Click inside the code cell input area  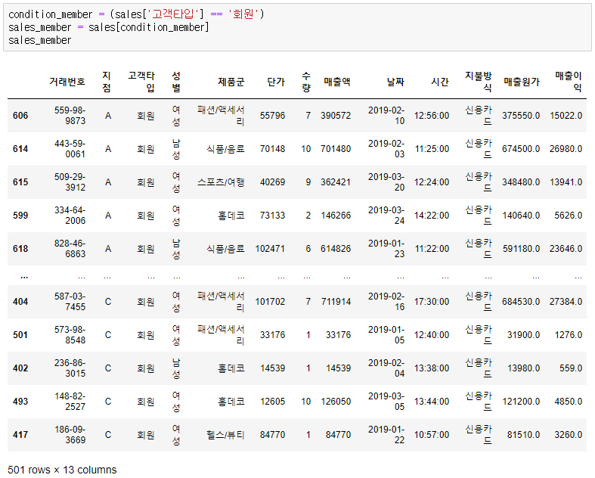click(297, 27)
